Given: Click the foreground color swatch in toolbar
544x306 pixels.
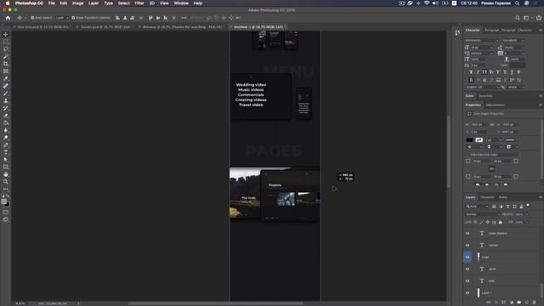Looking at the screenshot, I should pos(3,201).
